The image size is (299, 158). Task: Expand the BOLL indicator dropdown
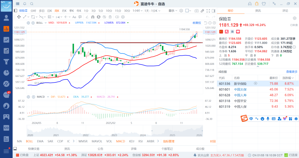pos(45,23)
